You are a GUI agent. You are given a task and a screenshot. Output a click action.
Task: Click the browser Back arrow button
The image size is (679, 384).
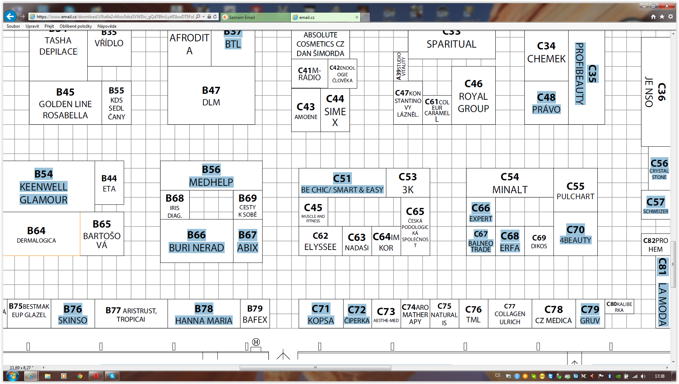tap(10, 16)
